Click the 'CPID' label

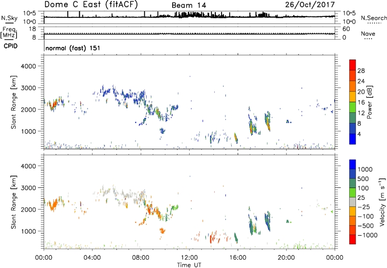(11, 46)
